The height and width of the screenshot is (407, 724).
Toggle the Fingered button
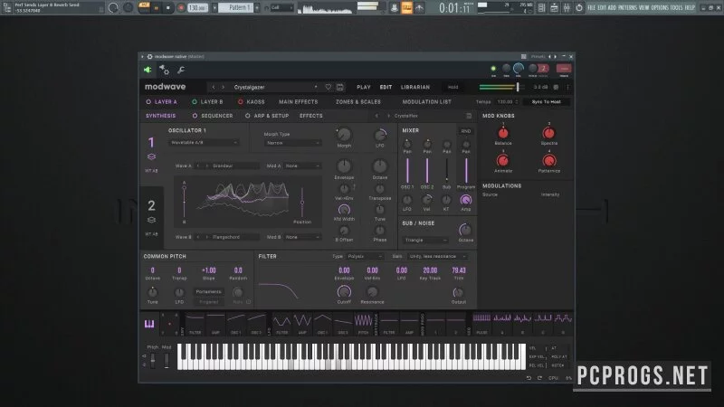[208, 302]
